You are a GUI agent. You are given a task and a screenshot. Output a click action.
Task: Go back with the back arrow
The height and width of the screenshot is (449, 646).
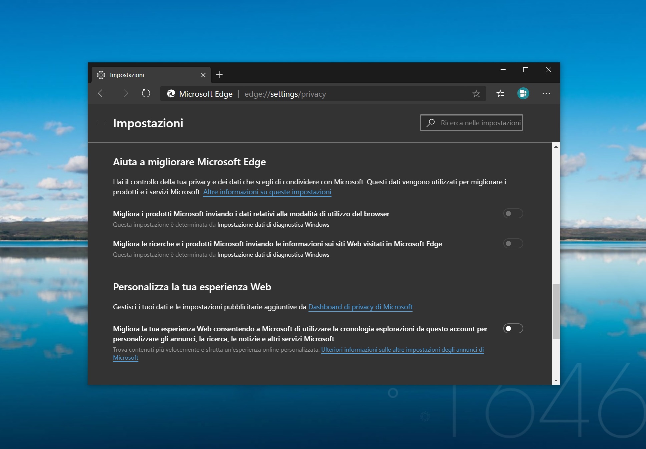point(102,93)
